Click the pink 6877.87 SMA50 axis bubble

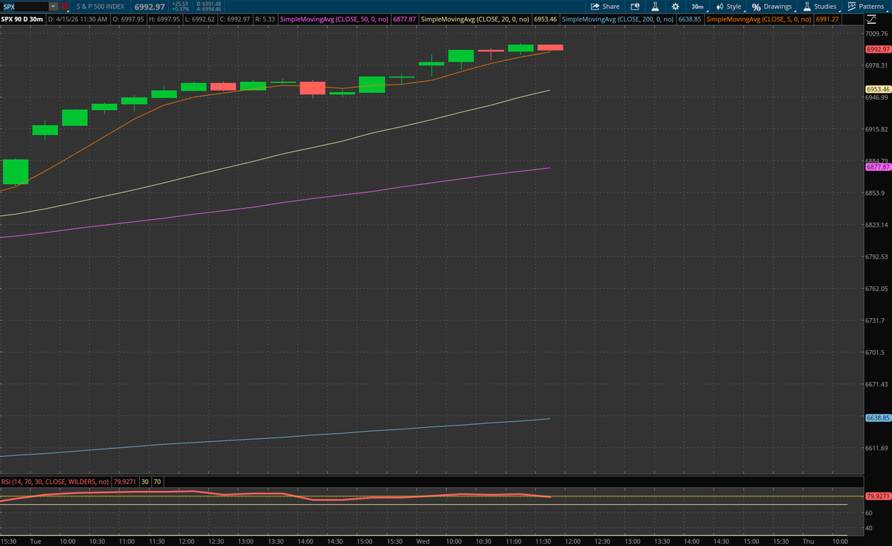tap(878, 167)
